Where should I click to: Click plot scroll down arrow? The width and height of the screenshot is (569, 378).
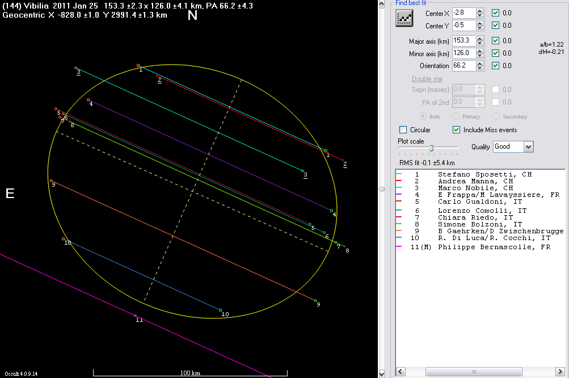coord(382,373)
